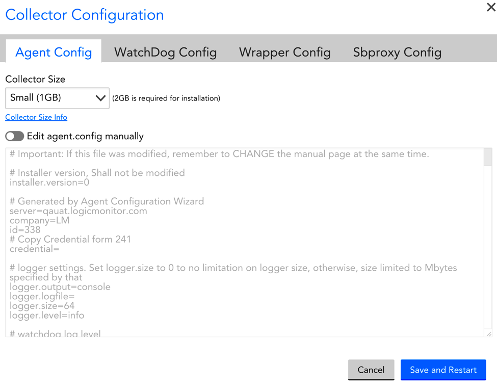
Task: Click '# Installer version, Shall not be modified' comment
Action: coord(97,173)
